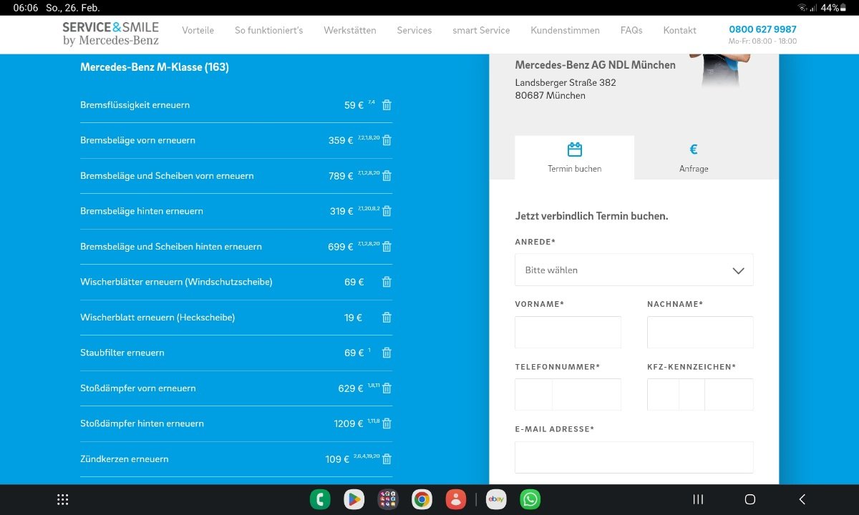
Task: Select Services in the navigation bar
Action: 414,31
